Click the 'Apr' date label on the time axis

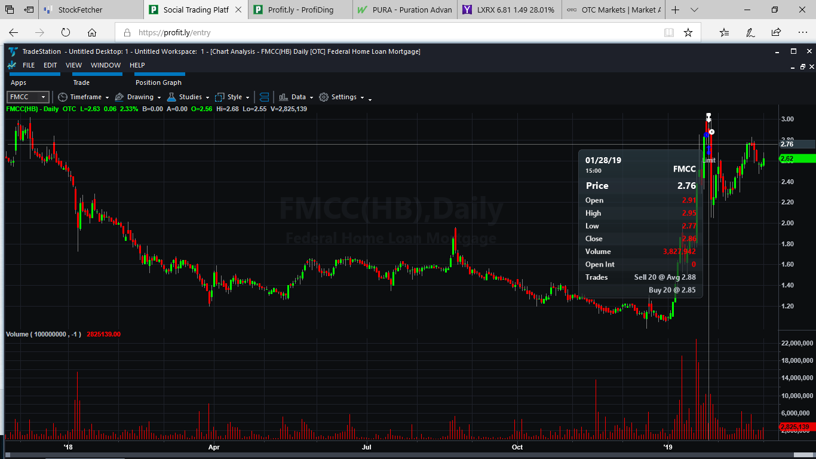coord(214,447)
